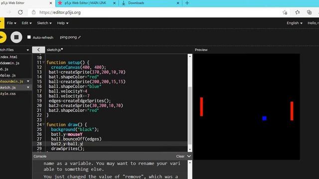The width and height of the screenshot is (319, 179).
Task: Open the Help menu
Action: [63, 23]
